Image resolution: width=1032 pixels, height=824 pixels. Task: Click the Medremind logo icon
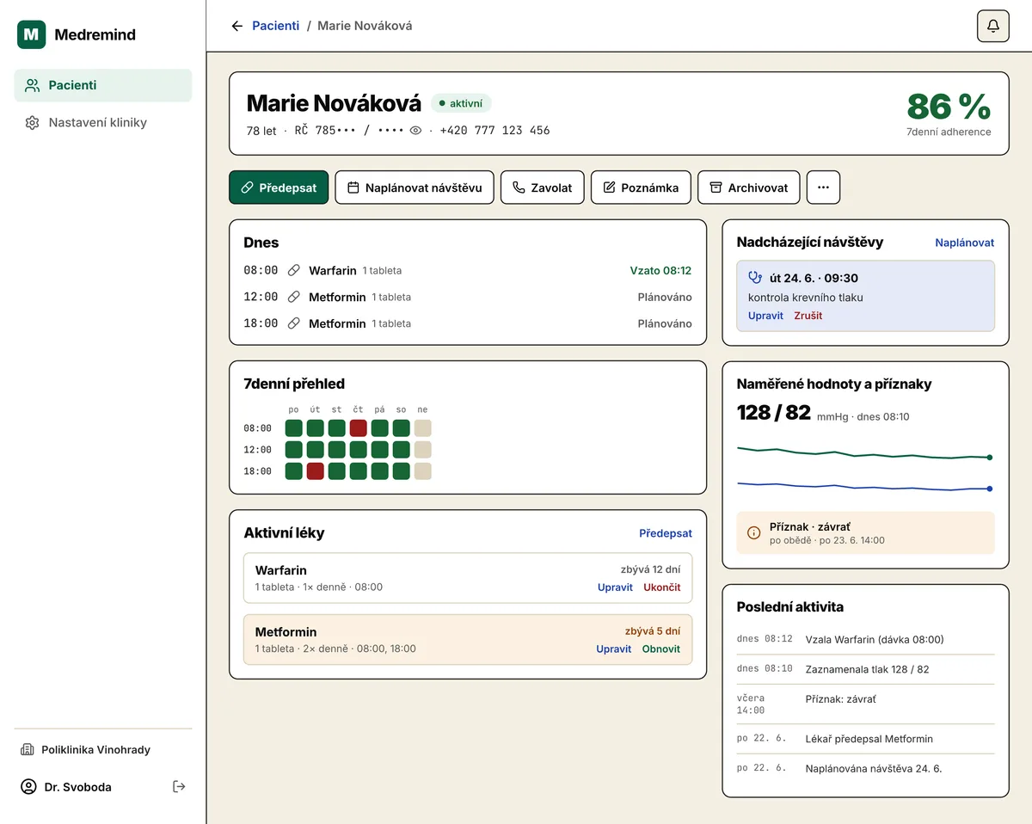(32, 34)
